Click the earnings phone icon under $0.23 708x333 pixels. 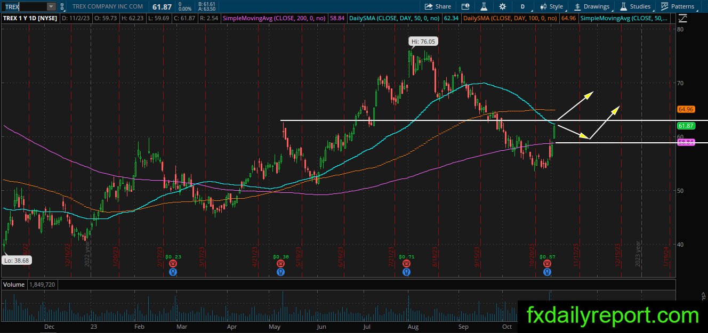173,263
